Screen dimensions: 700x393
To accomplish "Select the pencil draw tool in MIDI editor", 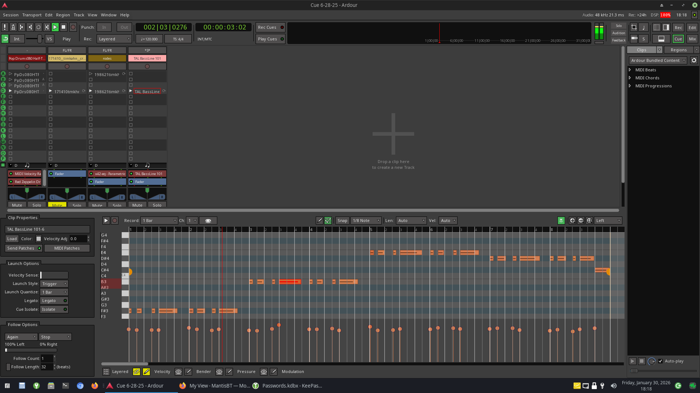I will 319,221.
